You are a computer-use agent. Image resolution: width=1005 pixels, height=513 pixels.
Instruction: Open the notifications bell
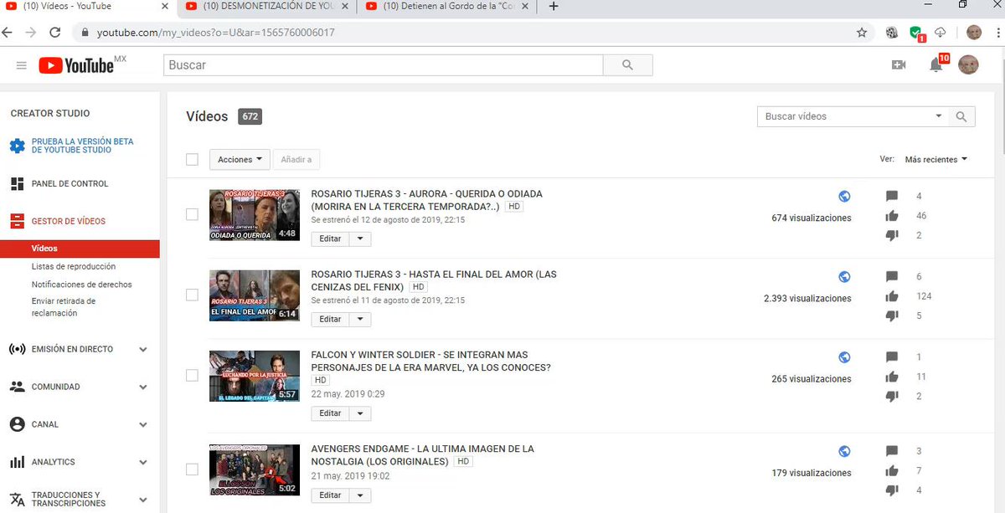936,65
